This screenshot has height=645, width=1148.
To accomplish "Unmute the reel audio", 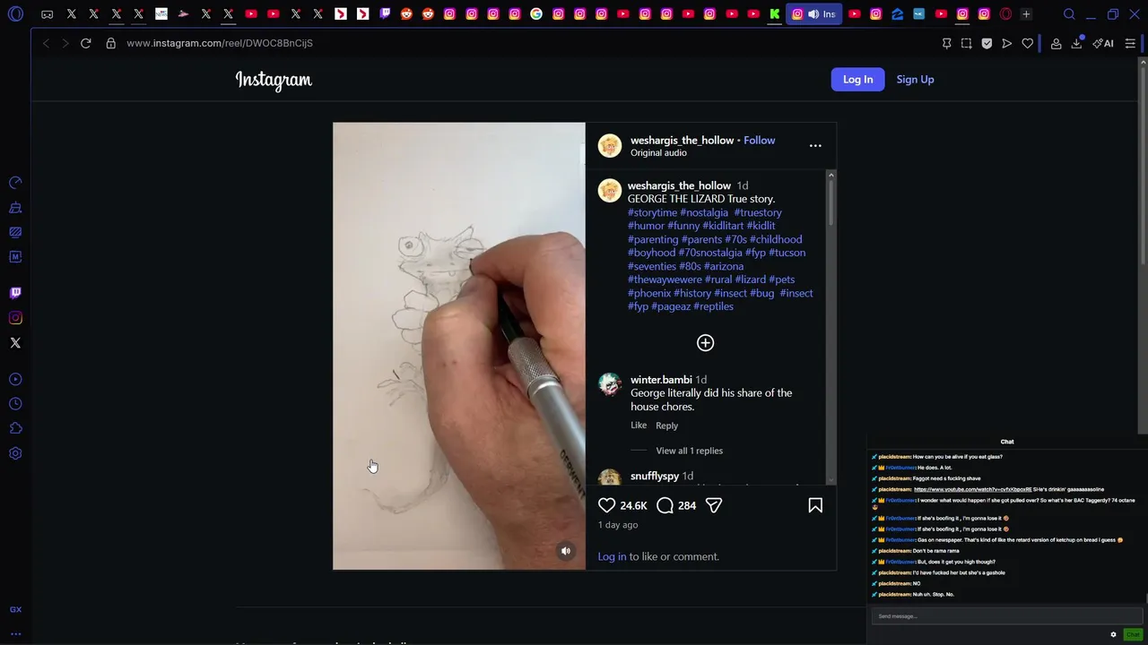I will click(566, 551).
